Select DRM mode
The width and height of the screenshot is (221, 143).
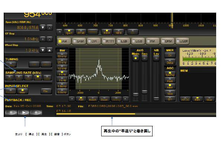[x=167, y=41]
